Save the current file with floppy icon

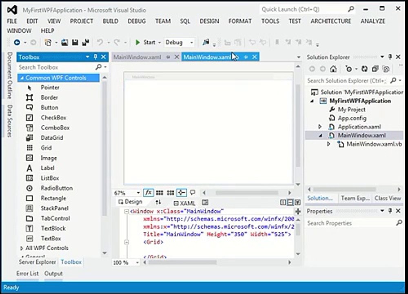pos(75,42)
